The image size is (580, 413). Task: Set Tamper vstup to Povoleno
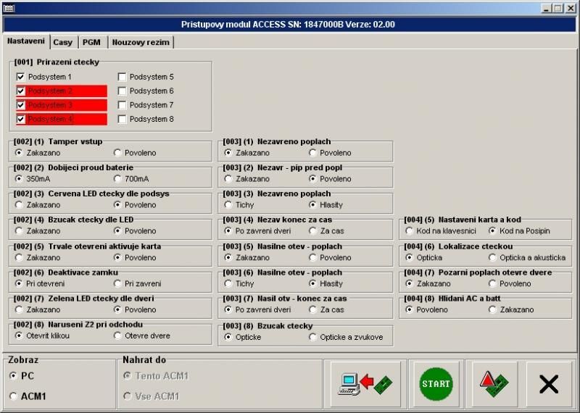coord(117,153)
